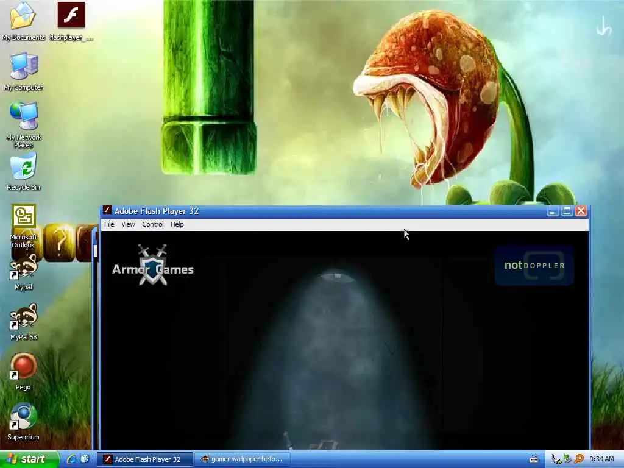The image size is (624, 468).
Task: Click the keyboard icon on the taskbar
Action: [x=534, y=459]
